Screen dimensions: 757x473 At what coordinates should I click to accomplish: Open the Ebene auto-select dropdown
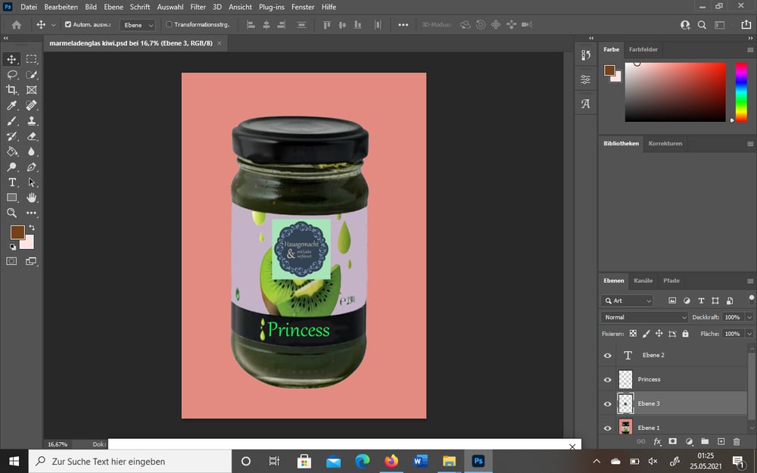pos(138,25)
